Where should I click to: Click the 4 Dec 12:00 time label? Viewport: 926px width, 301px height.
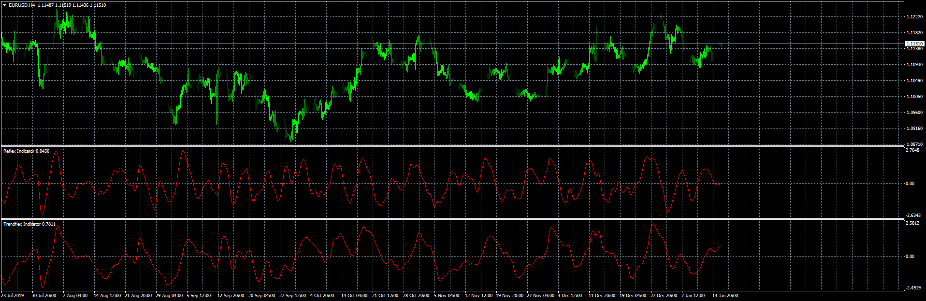coord(570,296)
